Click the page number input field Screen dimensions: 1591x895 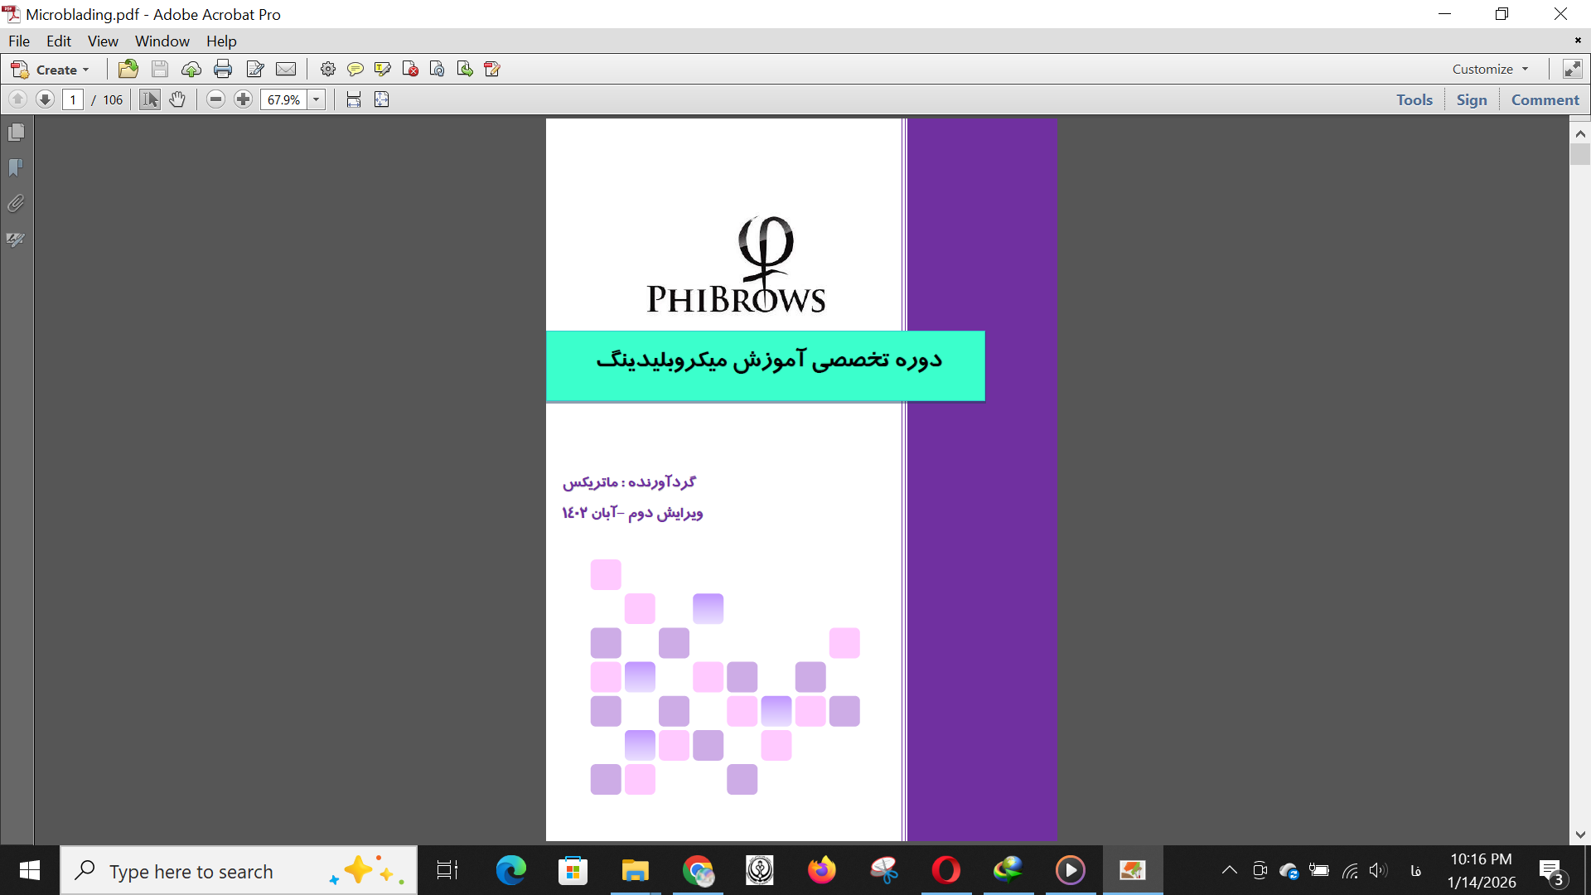click(73, 99)
